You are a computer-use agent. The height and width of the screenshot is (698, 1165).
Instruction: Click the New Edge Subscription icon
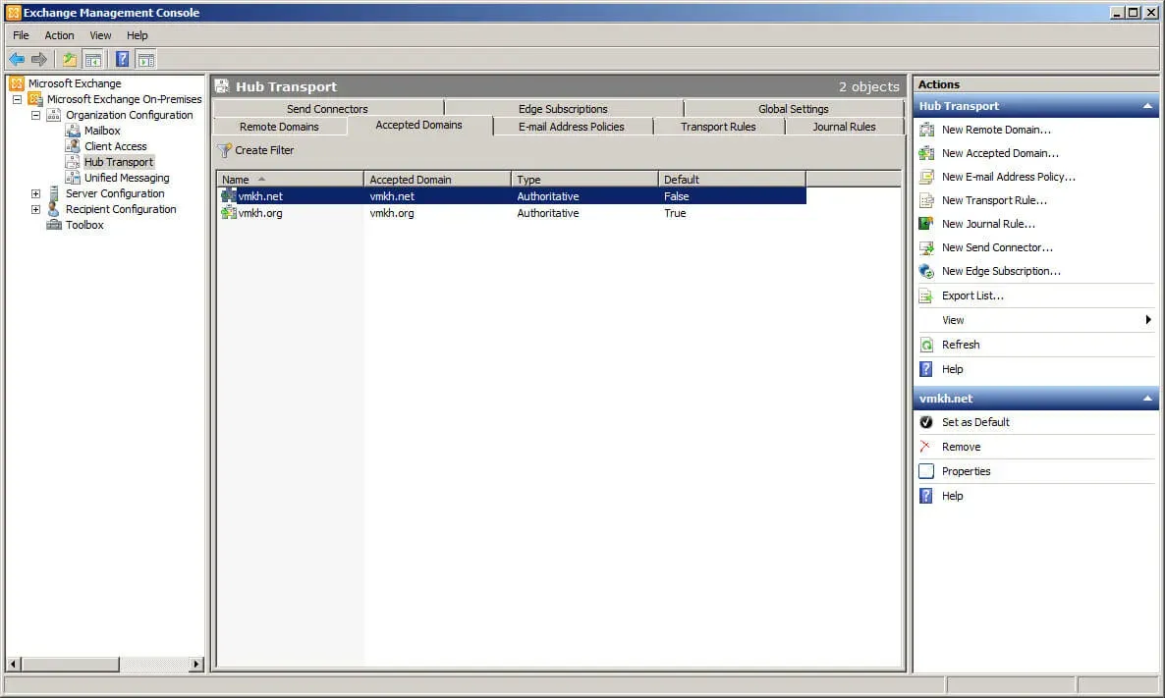(x=926, y=271)
